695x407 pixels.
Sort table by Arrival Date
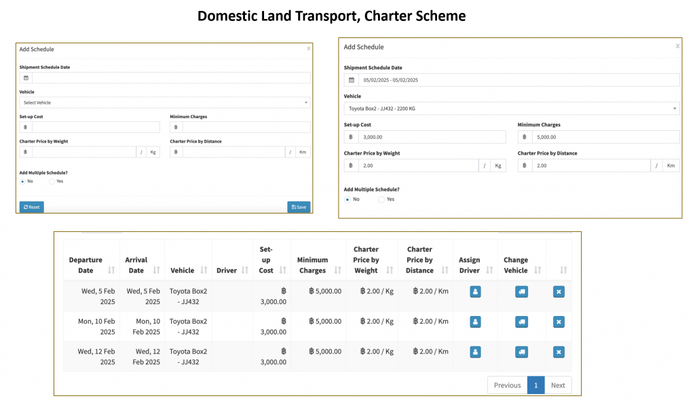157,270
